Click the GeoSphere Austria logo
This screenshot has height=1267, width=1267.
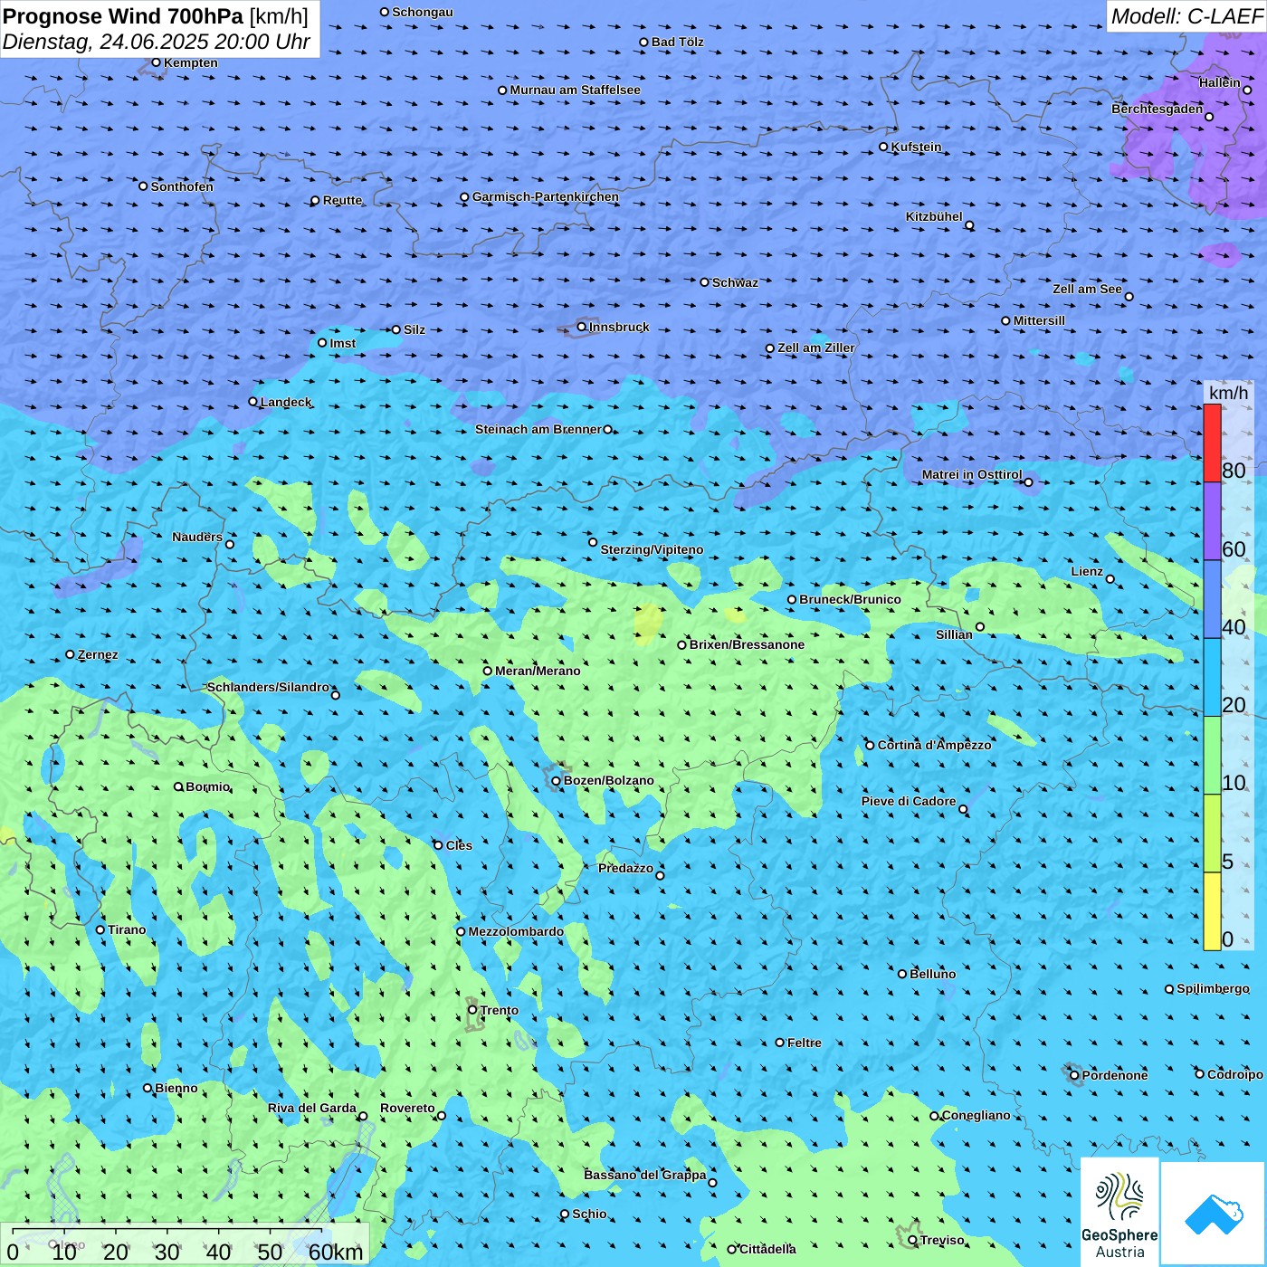click(1119, 1212)
